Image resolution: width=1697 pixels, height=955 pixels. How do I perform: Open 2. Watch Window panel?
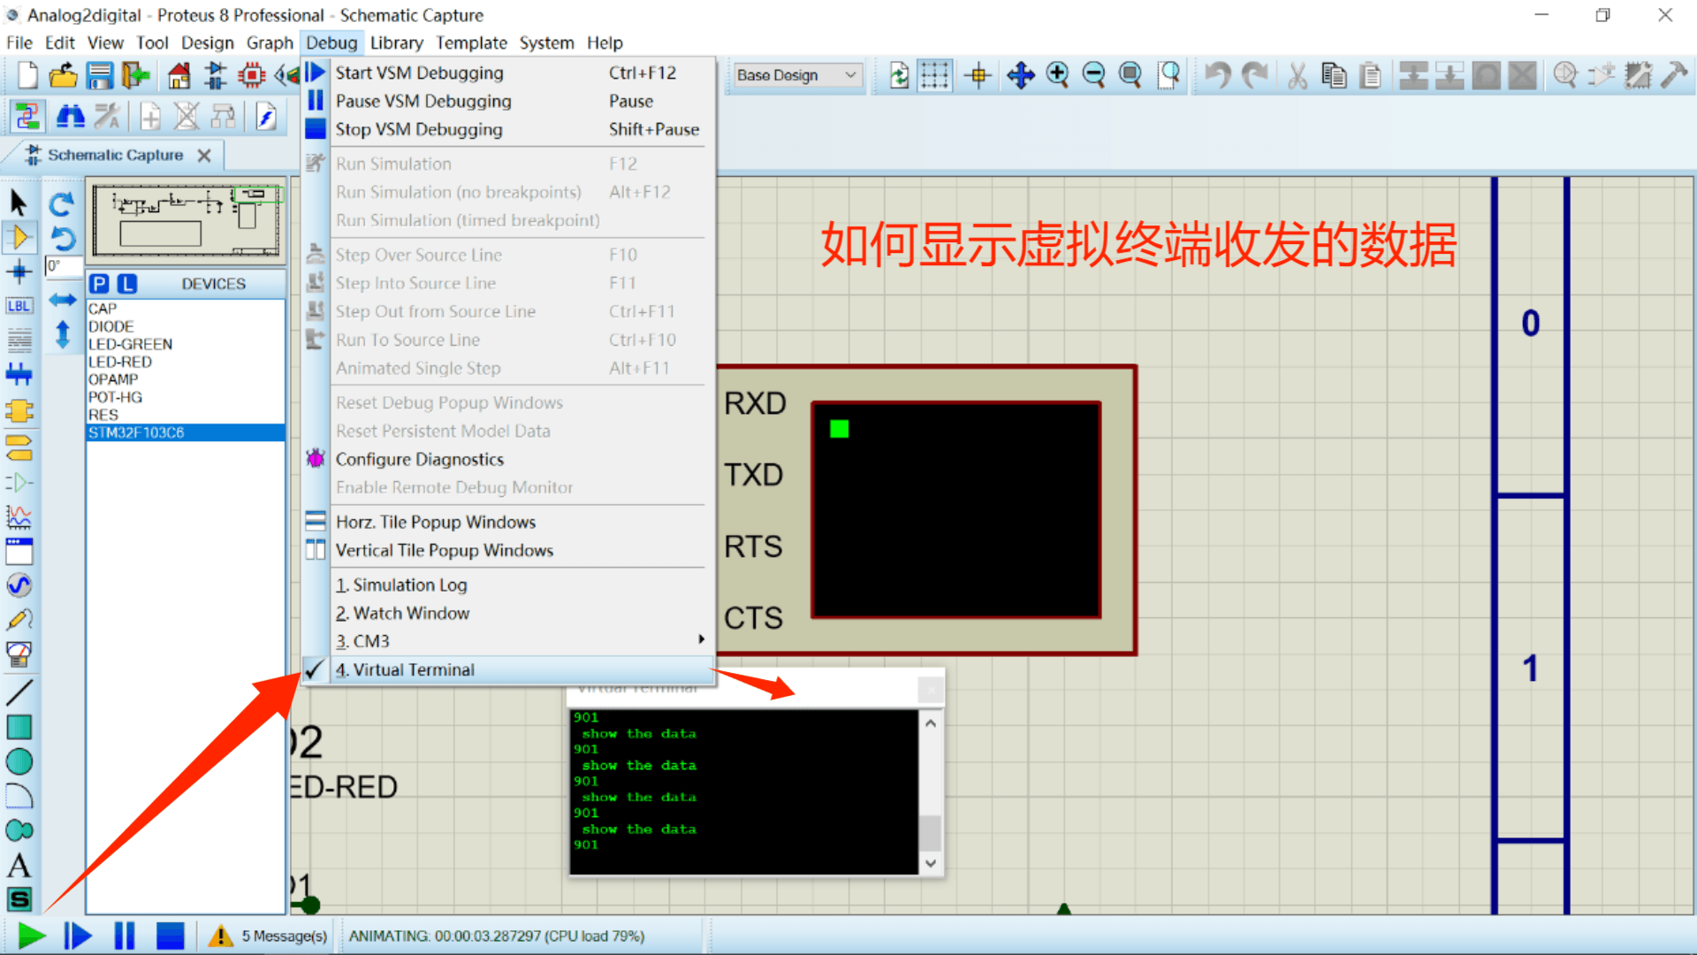pos(405,612)
